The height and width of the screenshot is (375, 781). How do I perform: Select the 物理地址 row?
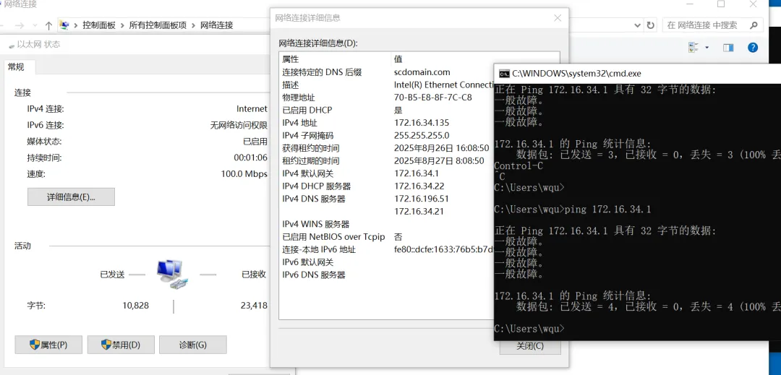(386, 98)
